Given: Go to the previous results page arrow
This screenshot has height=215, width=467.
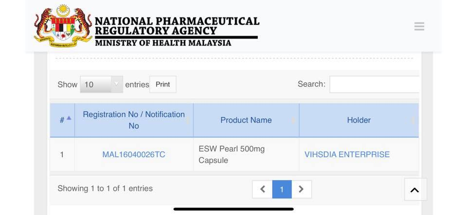Looking at the screenshot, I should click(x=262, y=189).
